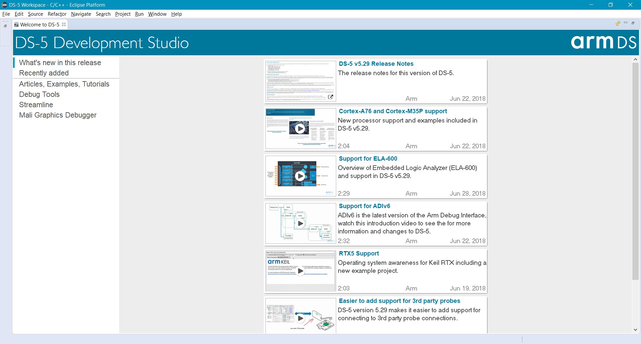This screenshot has height=344, width=641.
Task: Play the ADIv6 introduction video
Action: tap(300, 223)
